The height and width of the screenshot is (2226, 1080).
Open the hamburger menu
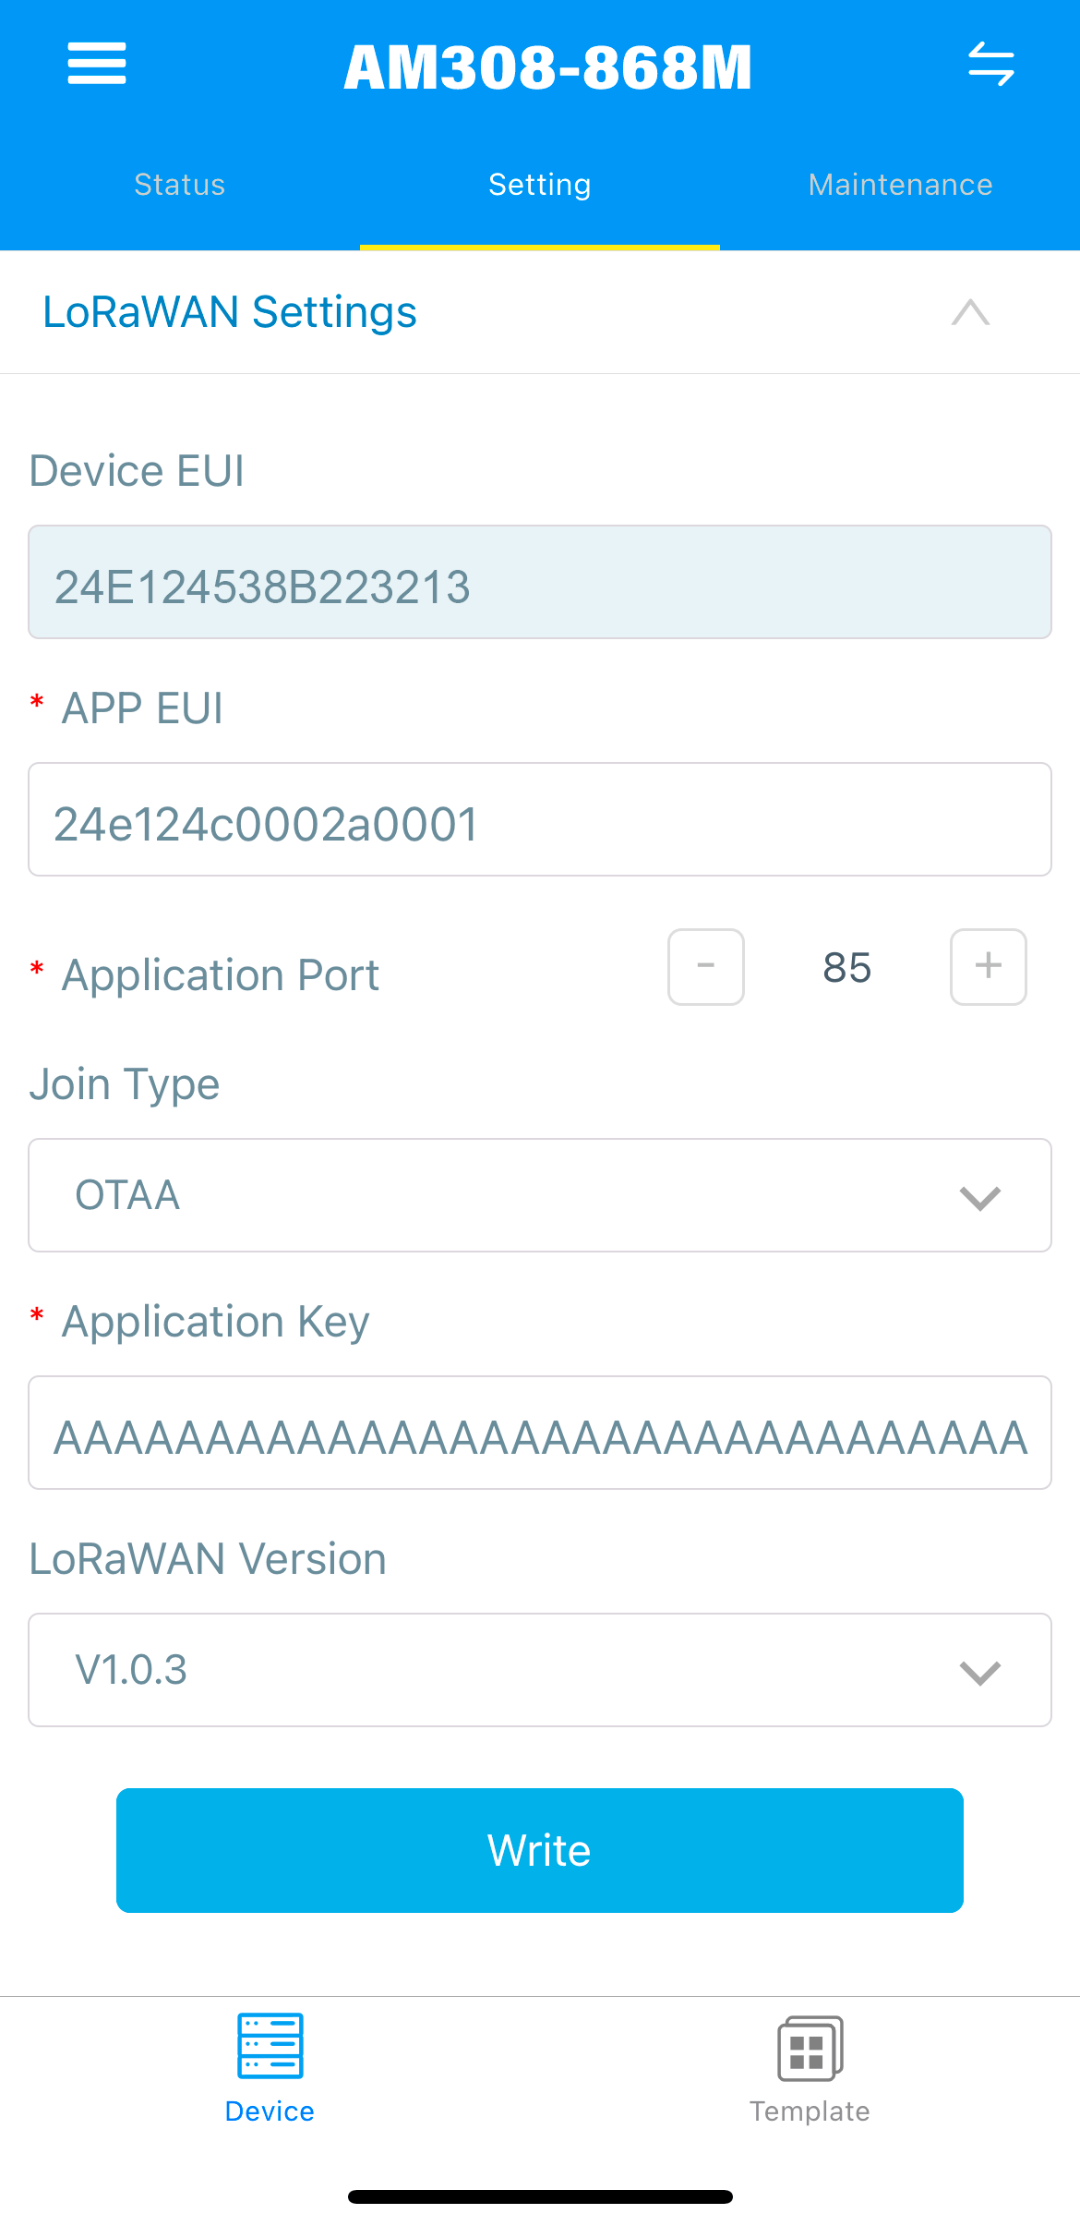(x=97, y=64)
